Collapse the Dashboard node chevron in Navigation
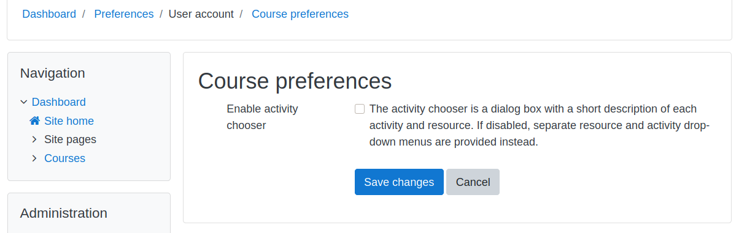The width and height of the screenshot is (739, 233). tap(24, 102)
